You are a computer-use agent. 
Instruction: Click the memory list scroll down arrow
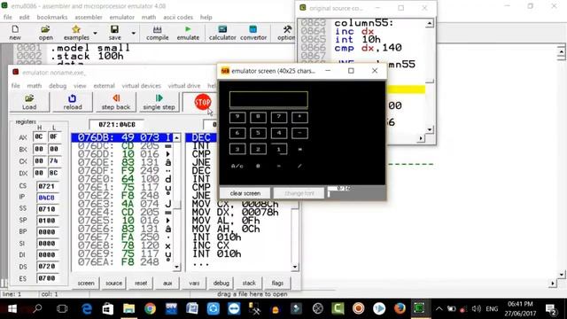click(x=176, y=267)
